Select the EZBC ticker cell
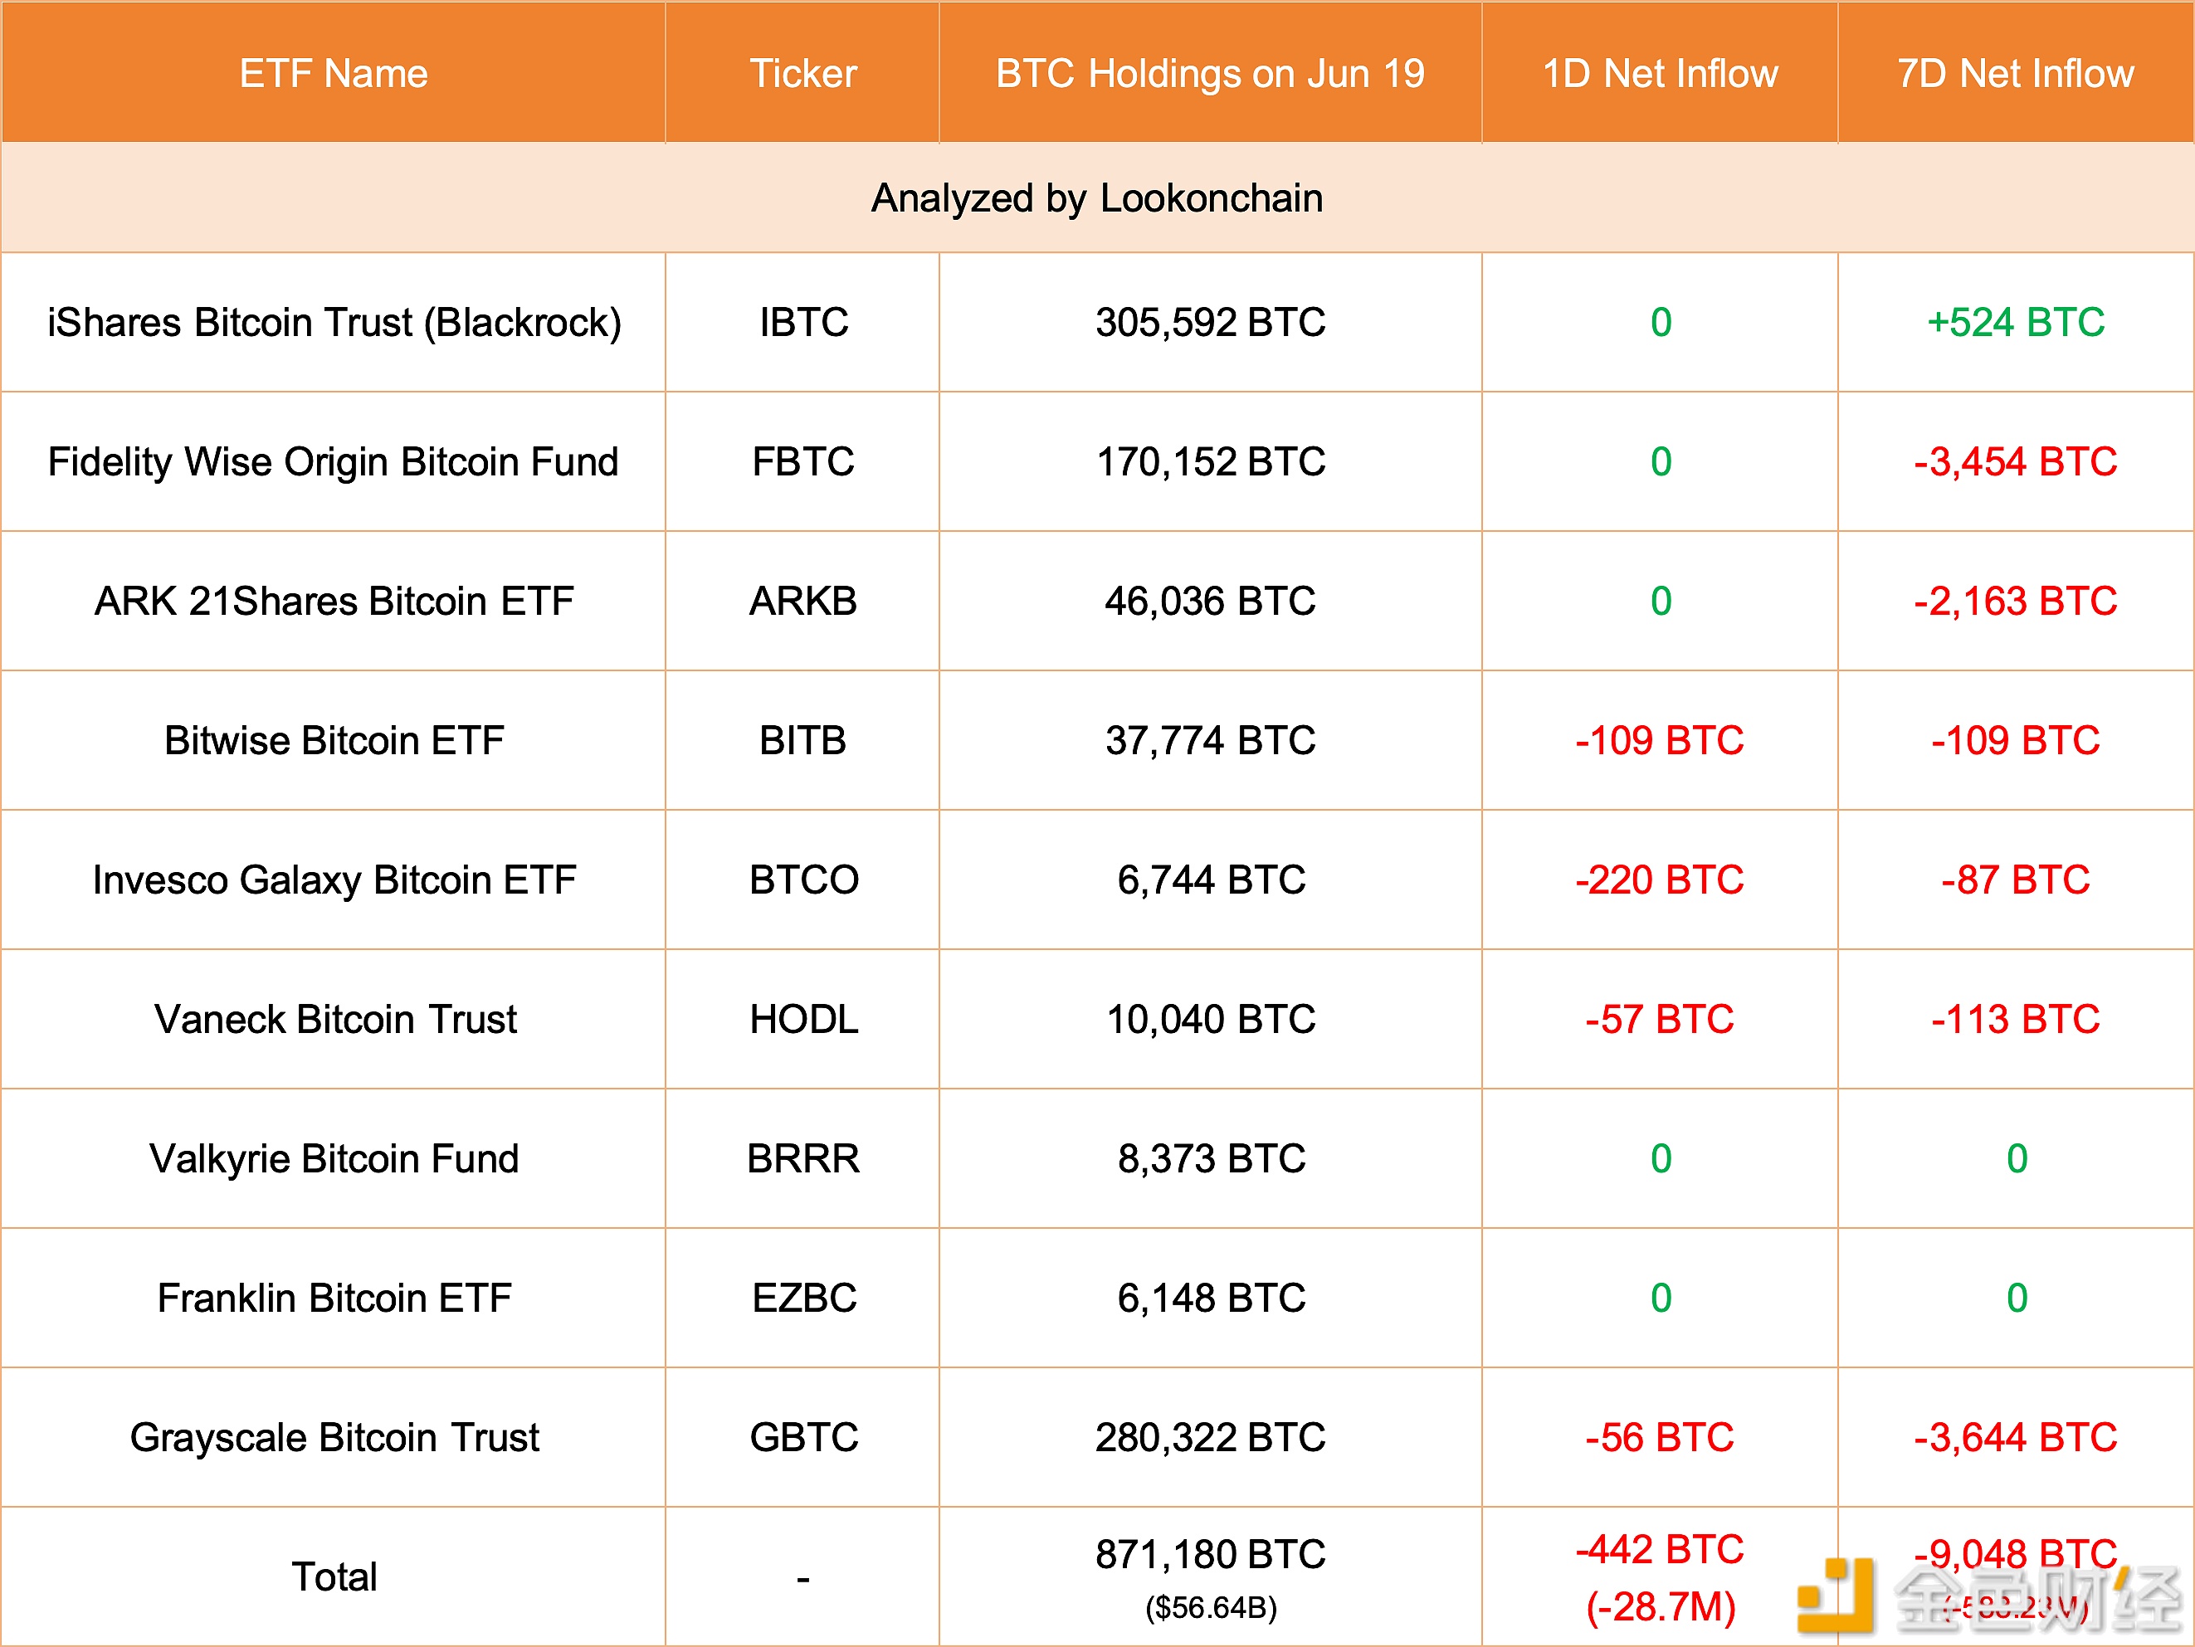The image size is (2195, 1647). coord(802,1298)
